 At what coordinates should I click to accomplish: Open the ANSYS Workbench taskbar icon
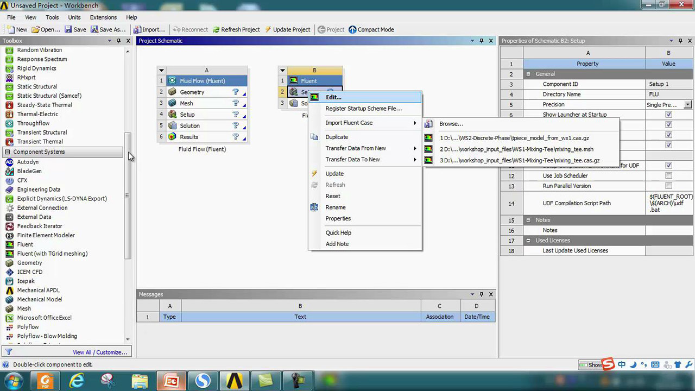(x=235, y=381)
